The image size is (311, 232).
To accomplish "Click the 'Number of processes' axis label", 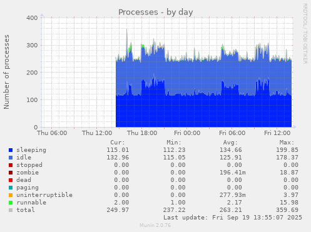I will [x=6, y=72].
